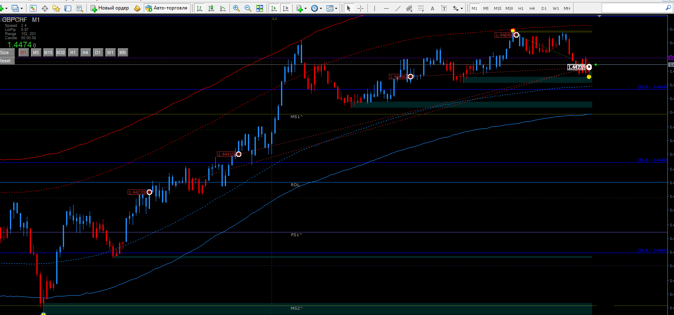Select the crosshair tool
The image size is (674, 315).
(x=360, y=8)
